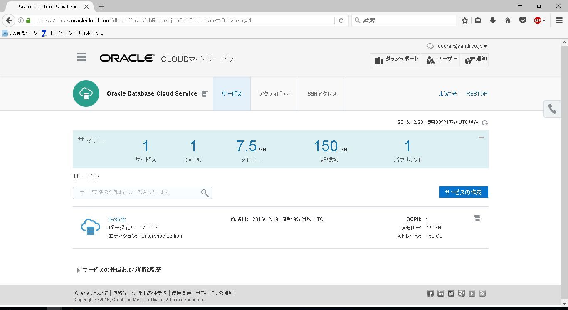
Task: Click the green padlock security icon
Action: click(28, 20)
